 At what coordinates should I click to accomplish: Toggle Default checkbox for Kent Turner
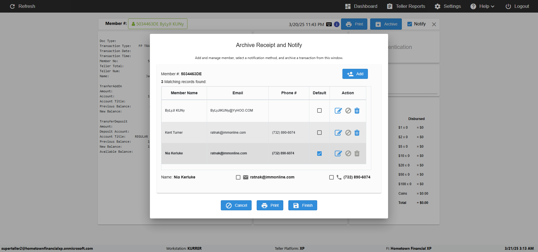[x=319, y=133]
